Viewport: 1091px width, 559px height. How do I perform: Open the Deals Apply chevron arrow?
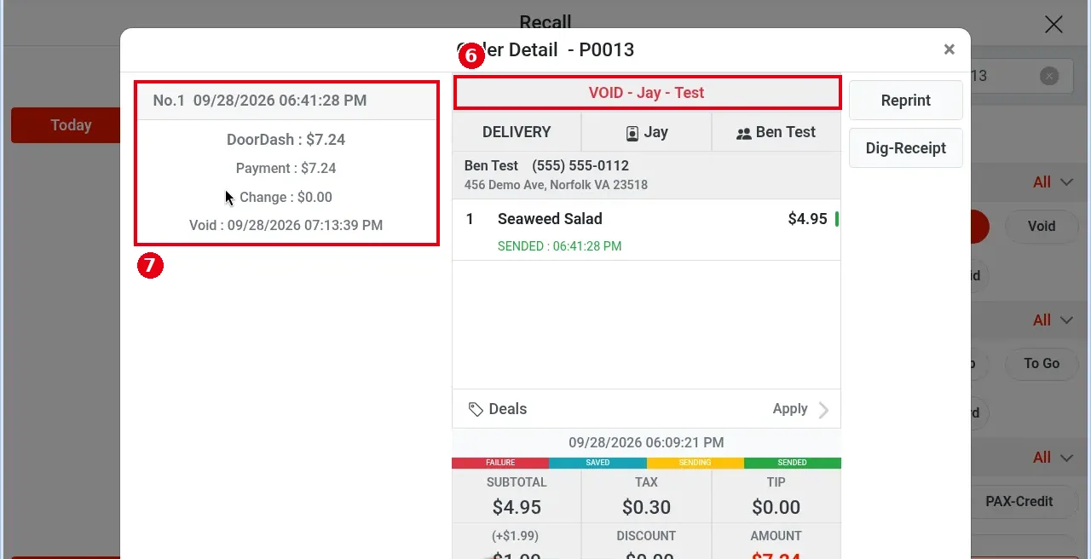[823, 410]
